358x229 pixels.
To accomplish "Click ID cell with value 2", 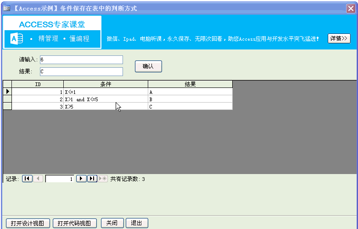I will [38, 99].
